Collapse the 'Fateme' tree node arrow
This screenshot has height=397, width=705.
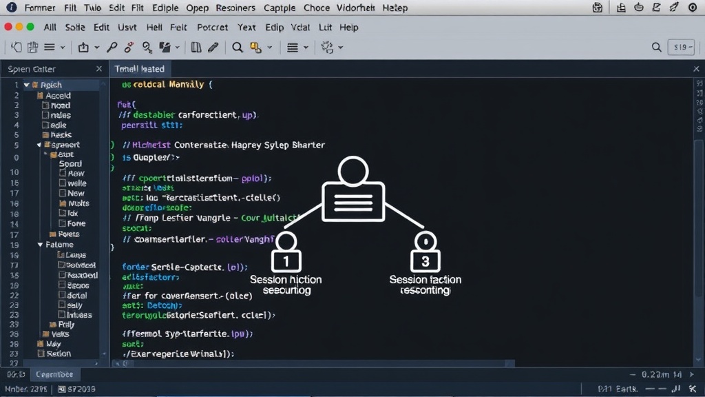(40, 245)
